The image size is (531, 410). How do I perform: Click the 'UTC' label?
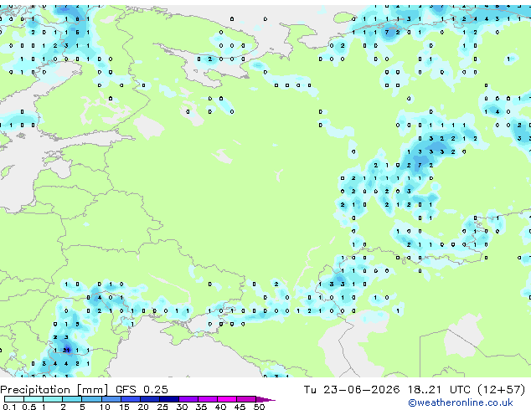[460, 390]
